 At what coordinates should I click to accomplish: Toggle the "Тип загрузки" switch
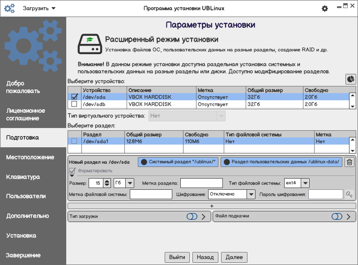point(192,217)
